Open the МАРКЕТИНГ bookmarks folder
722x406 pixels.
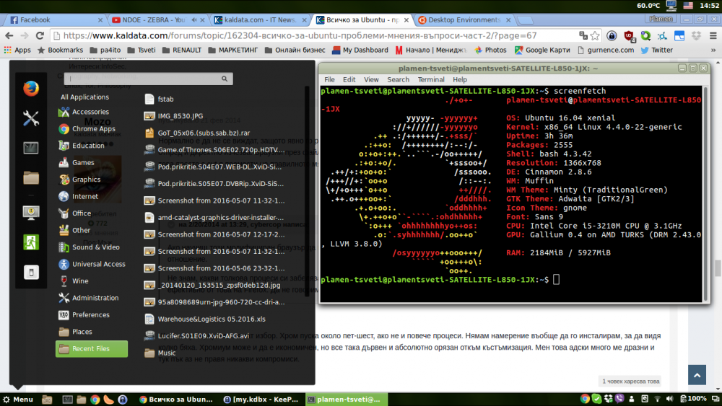point(233,50)
